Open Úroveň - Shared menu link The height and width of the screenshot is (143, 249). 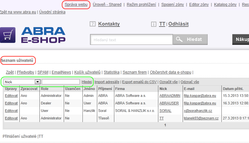(107, 5)
